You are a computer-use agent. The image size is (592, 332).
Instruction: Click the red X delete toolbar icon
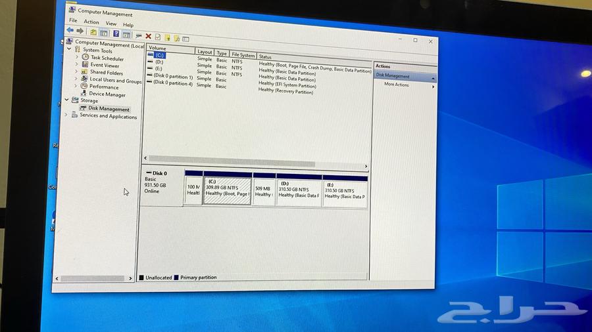[149, 37]
